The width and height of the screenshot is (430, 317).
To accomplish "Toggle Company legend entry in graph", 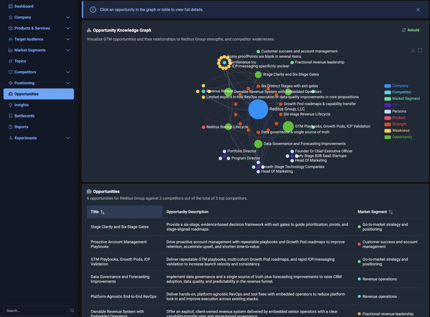I will coord(396,86).
